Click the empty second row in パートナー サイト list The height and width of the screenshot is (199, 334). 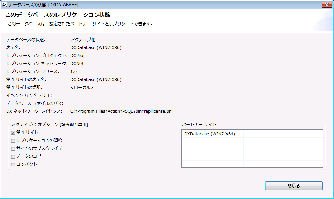coord(212,141)
